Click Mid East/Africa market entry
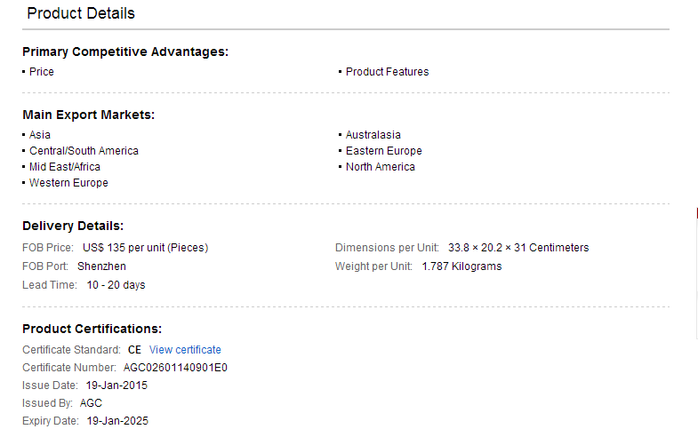This screenshot has height=445, width=698. (x=65, y=167)
